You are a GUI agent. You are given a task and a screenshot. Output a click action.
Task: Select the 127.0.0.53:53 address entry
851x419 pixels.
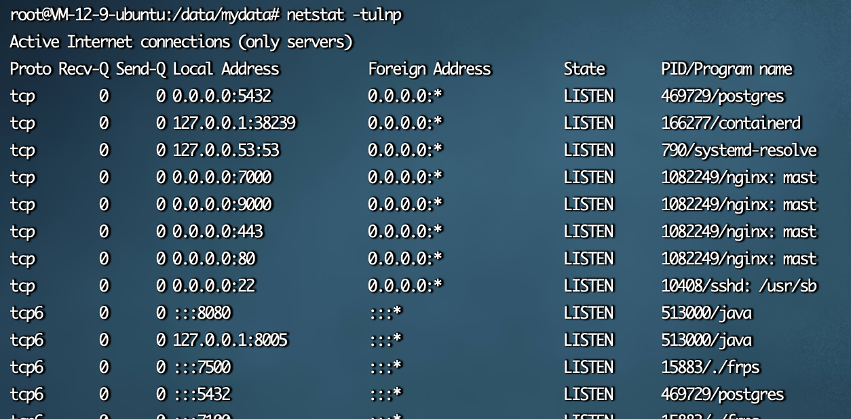click(225, 150)
